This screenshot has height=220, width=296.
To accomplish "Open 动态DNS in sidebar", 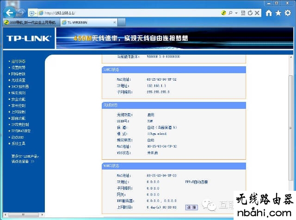I will pos(18,137).
